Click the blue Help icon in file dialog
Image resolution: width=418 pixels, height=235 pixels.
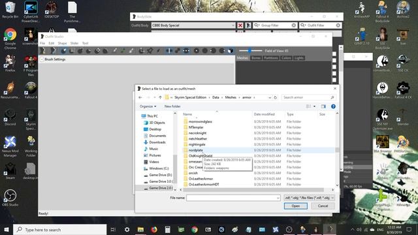[x=333, y=106]
